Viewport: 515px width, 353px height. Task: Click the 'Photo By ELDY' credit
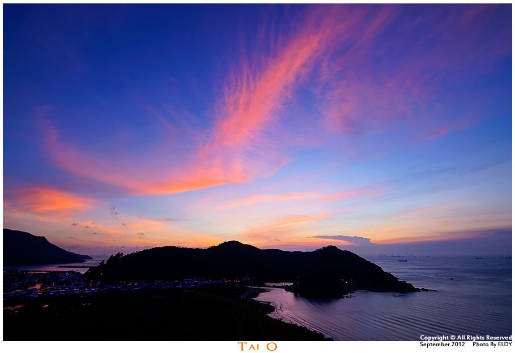492,345
